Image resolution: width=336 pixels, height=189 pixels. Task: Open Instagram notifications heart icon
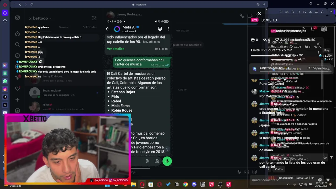click(17, 88)
